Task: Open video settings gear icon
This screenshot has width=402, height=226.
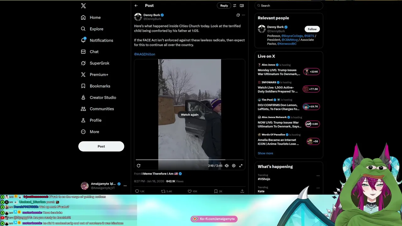Action: click(x=234, y=166)
